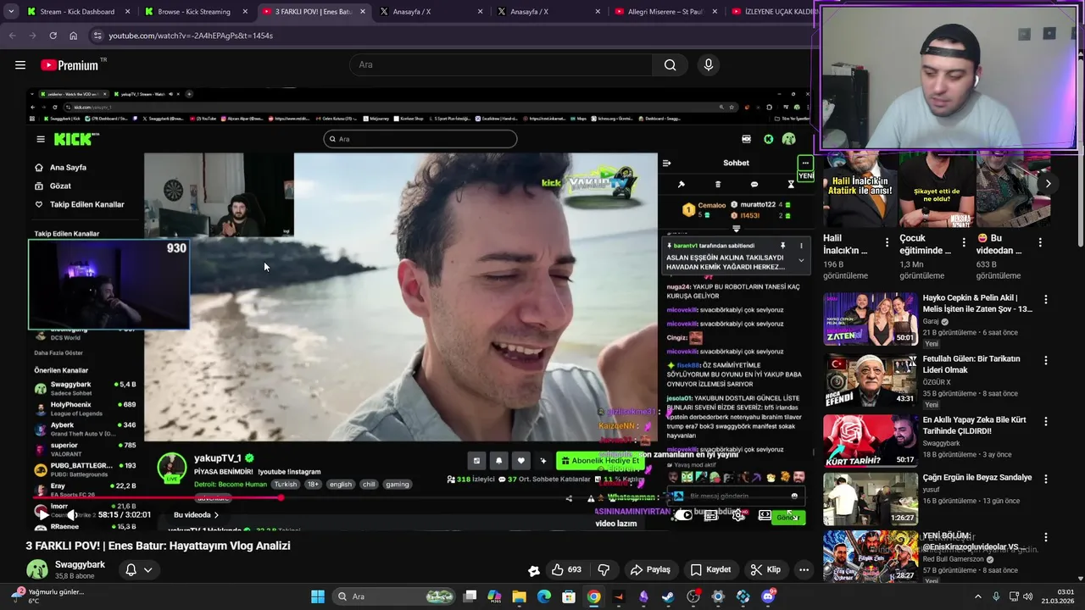Click the taskbar search box
Viewport: 1085px width, 610px height.
pos(394,596)
